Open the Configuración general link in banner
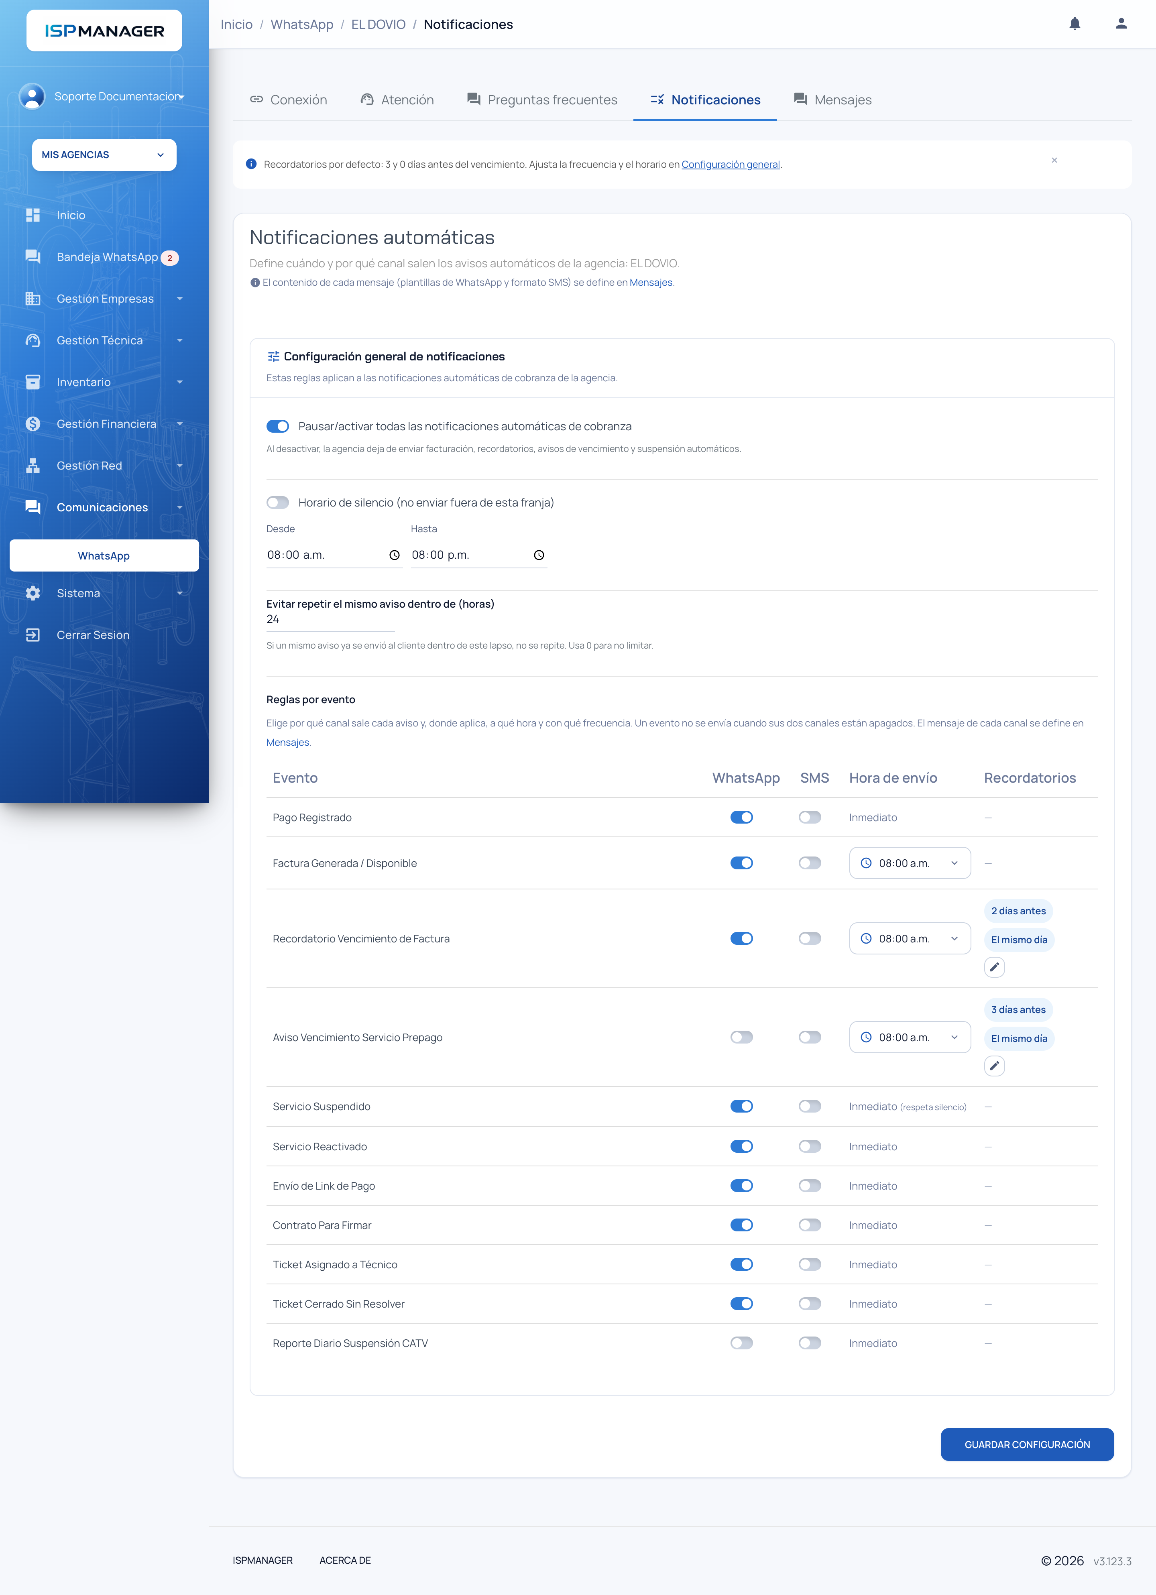 point(731,165)
